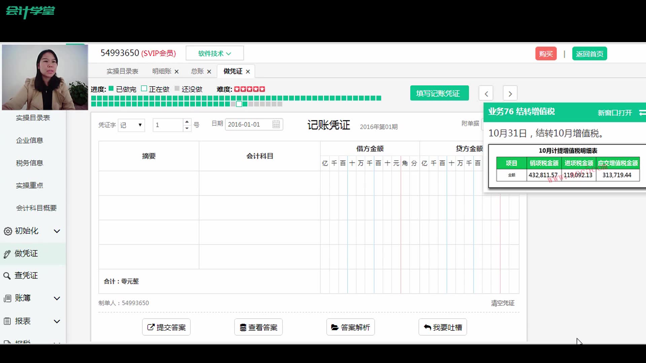The width and height of the screenshot is (646, 363).
Task: Click the red 购买 button
Action: pyautogui.click(x=546, y=54)
